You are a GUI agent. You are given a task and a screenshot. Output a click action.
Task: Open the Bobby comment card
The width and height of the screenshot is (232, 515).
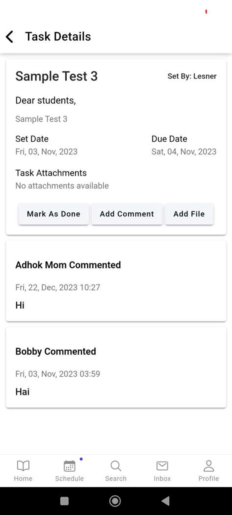[x=116, y=368]
